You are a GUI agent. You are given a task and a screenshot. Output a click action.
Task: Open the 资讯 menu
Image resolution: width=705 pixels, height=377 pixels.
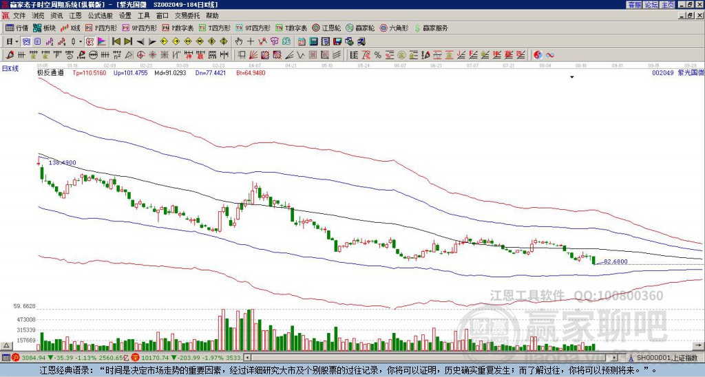[56, 16]
